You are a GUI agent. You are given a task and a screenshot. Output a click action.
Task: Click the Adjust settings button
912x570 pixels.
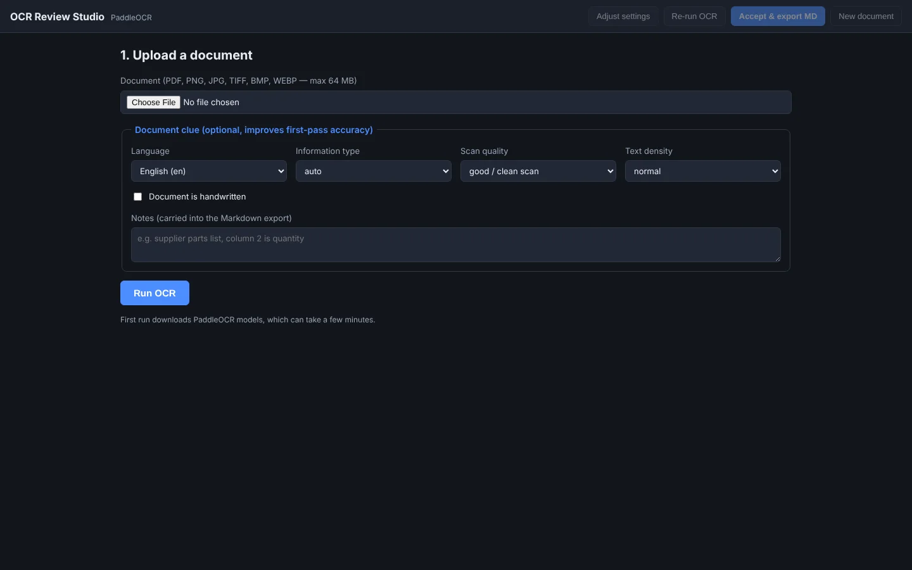[623, 16]
